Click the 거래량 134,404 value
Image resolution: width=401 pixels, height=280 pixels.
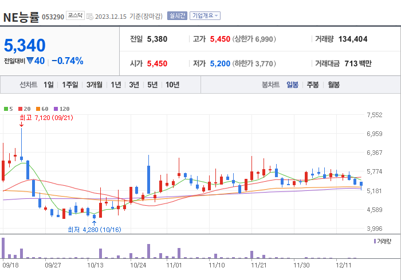[353, 39]
